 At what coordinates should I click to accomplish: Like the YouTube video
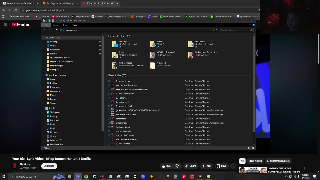[166, 166]
